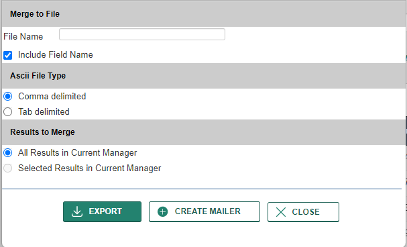Select the Comma delimited radio button

pos(8,97)
